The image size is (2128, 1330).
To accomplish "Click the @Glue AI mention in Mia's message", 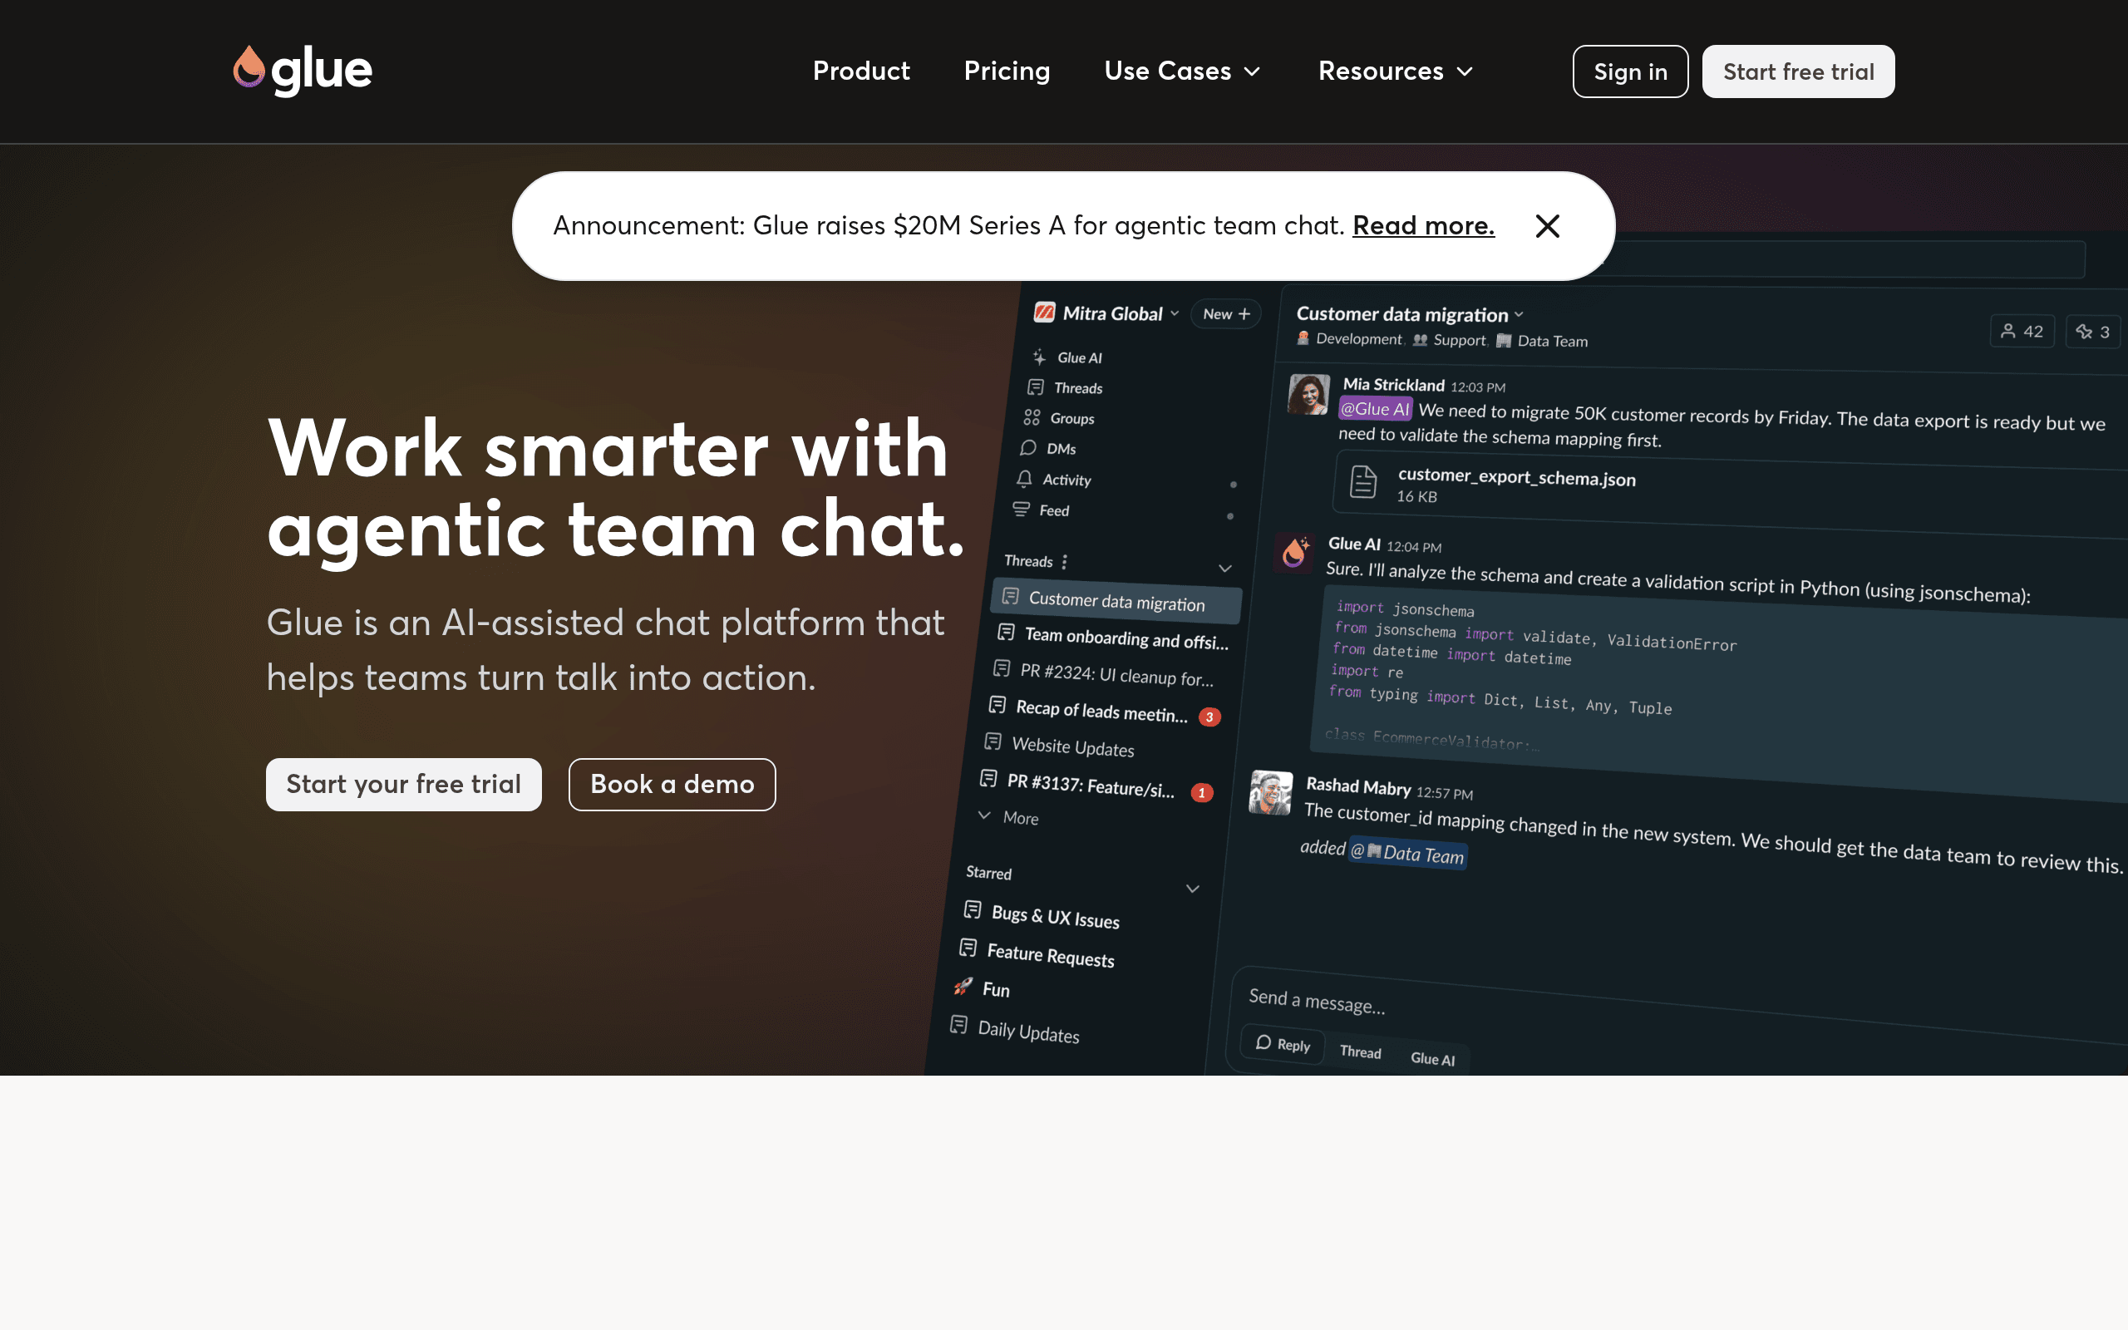I will pos(1375,409).
